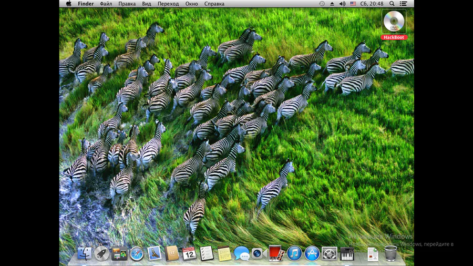Viewport: 473px width, 266px height.
Task: Show Notification Center list icon
Action: [403, 4]
